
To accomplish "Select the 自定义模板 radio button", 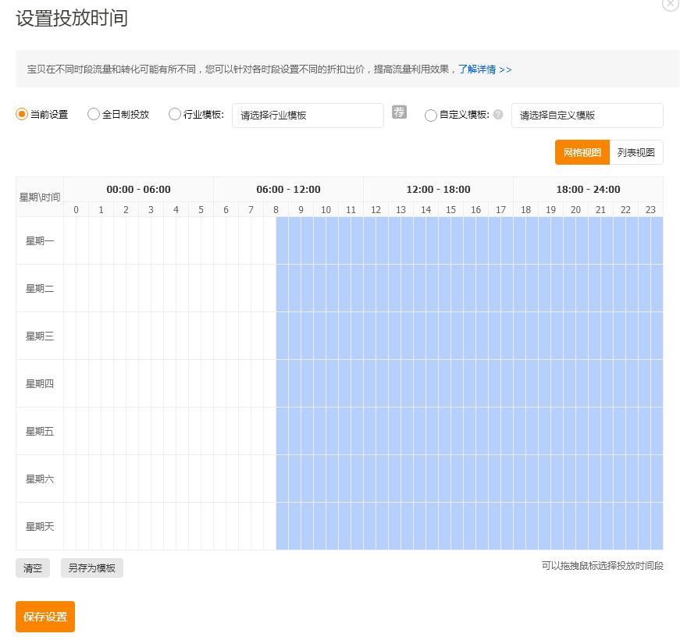I will tap(431, 115).
